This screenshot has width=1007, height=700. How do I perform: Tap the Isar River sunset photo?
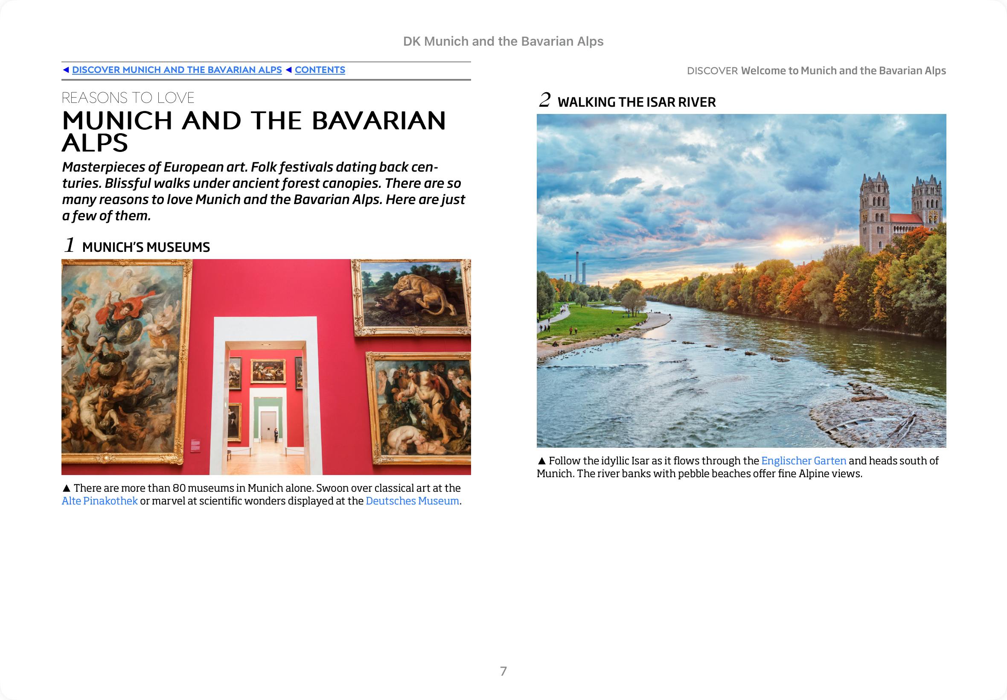coord(741,281)
